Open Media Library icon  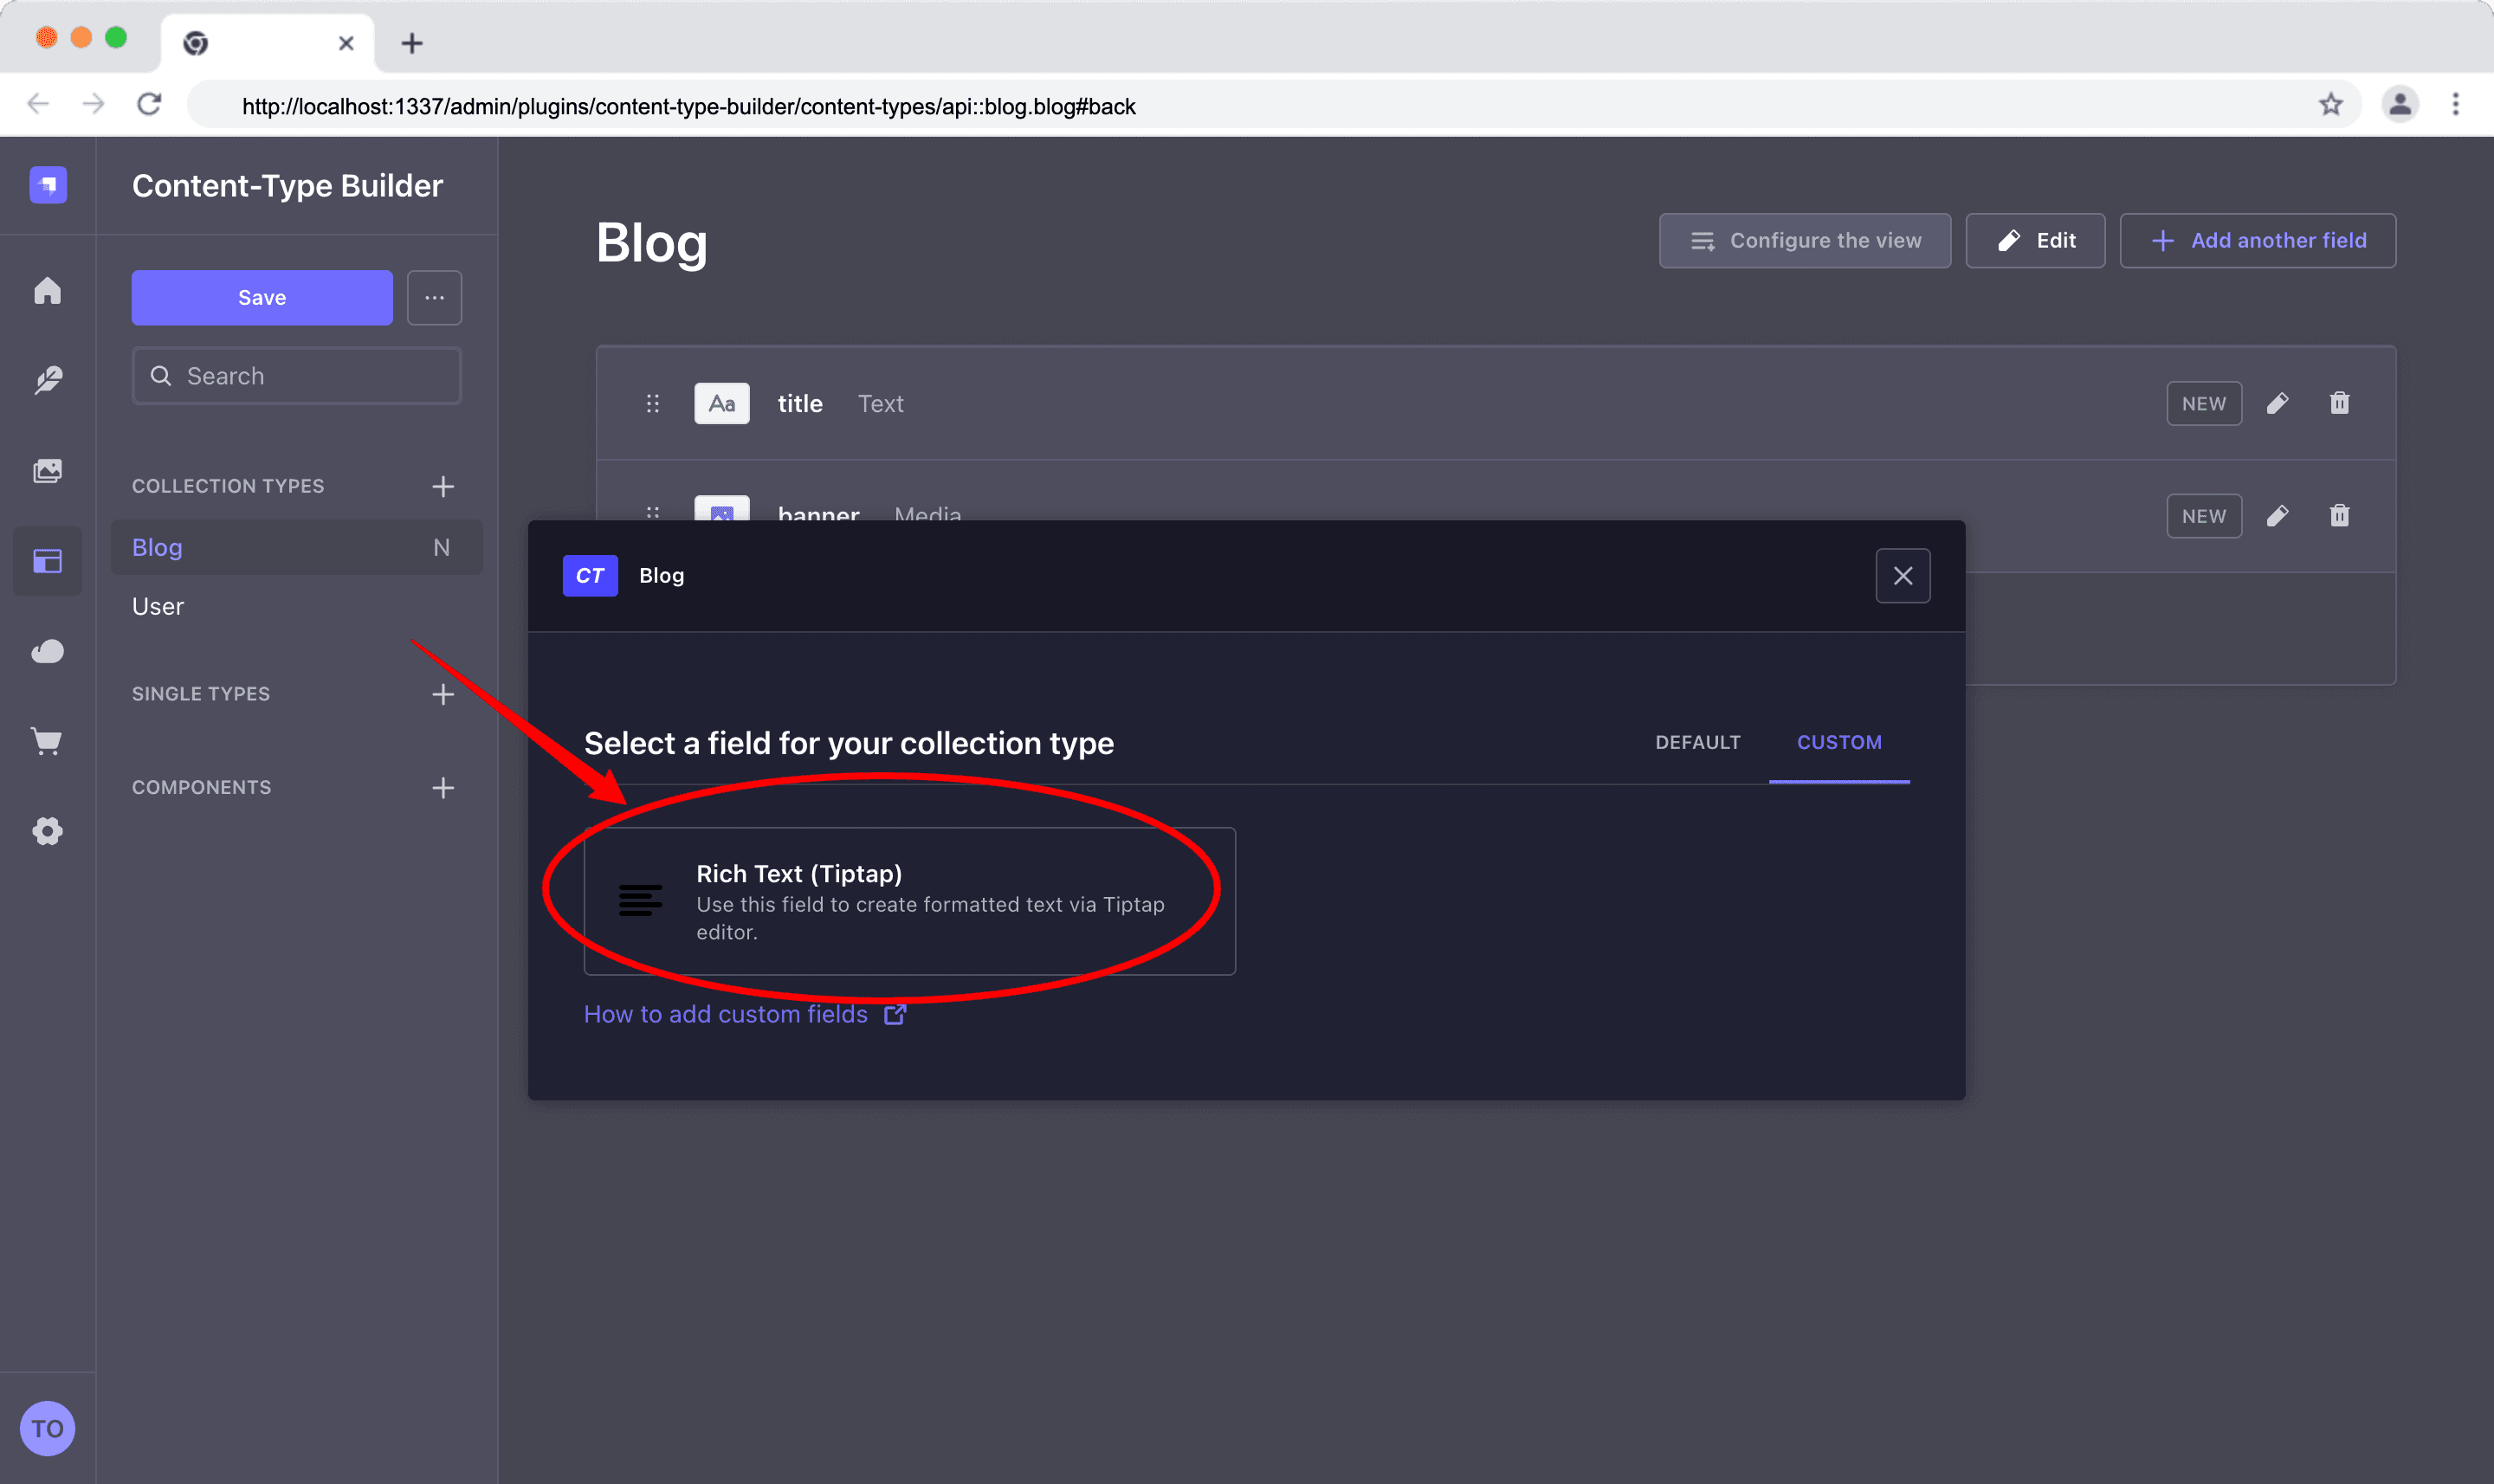coord(48,470)
